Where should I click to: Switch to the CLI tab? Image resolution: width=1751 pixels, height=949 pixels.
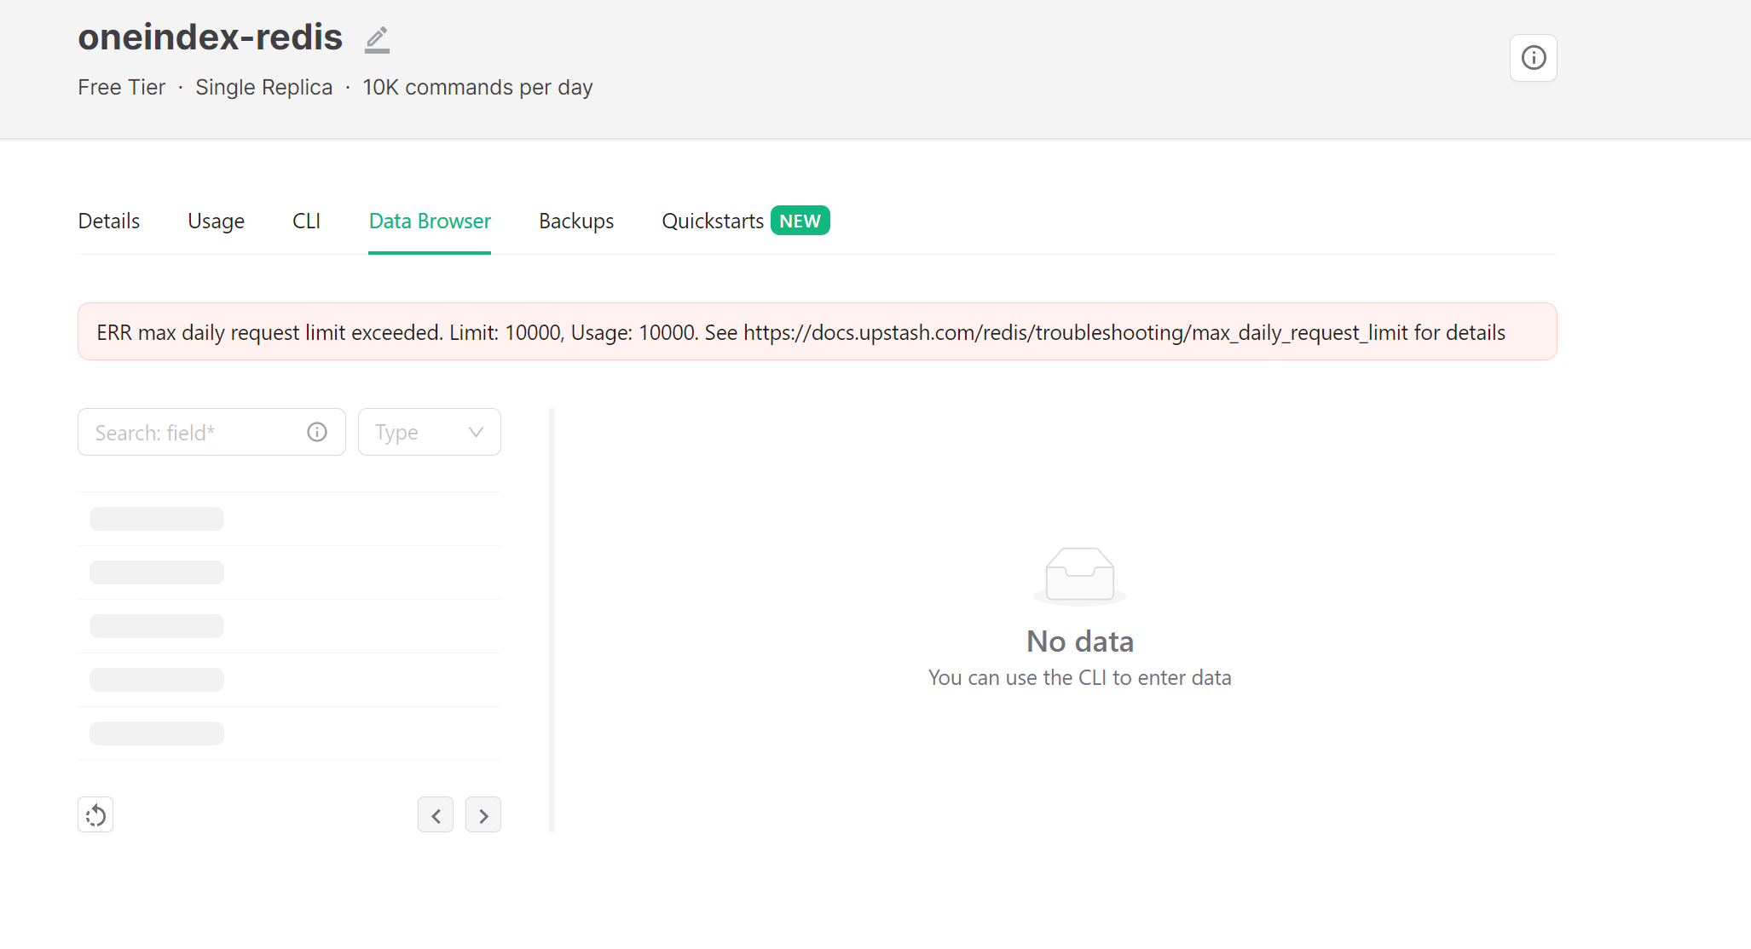(306, 221)
